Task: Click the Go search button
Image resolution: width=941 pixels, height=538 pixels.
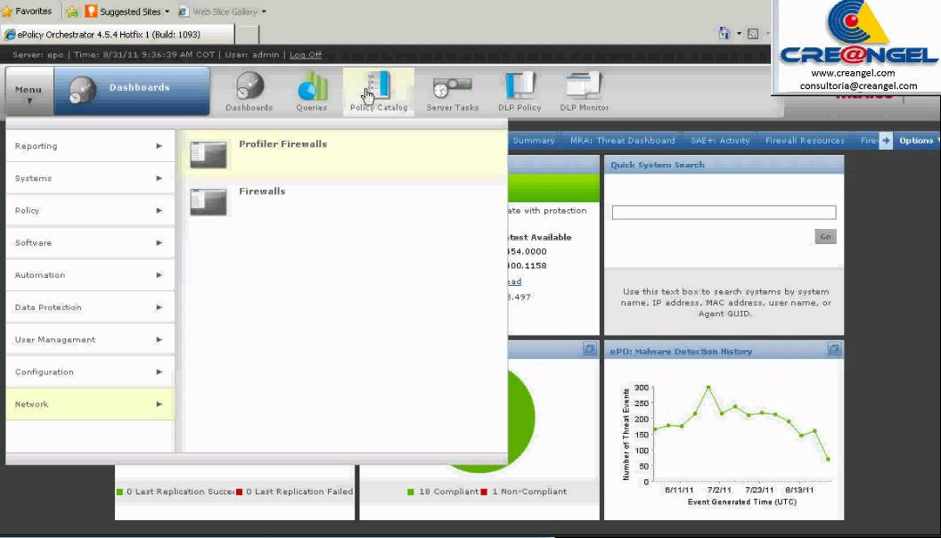Action: (825, 236)
